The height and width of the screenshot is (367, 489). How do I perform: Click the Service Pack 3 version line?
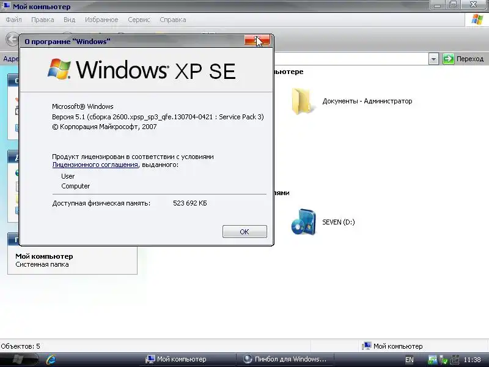coord(158,117)
